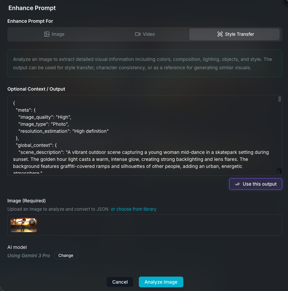Change the AI model from Gemini 3 Pro

pos(66,256)
